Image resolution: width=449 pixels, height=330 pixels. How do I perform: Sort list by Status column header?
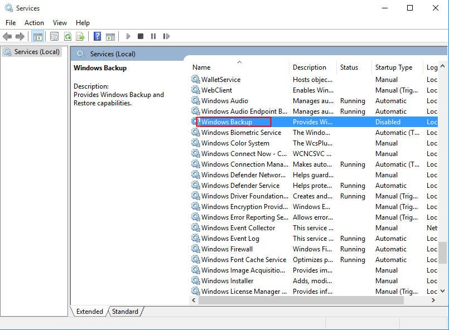click(349, 67)
